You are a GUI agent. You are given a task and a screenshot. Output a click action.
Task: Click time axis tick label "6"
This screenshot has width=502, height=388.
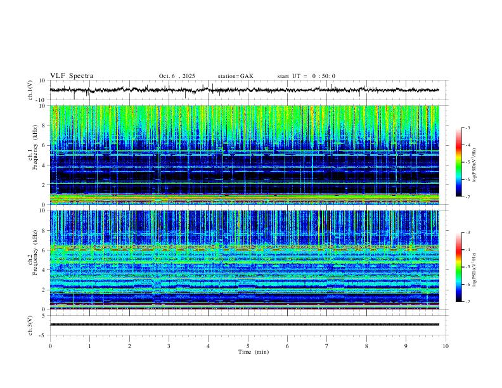[287, 346]
